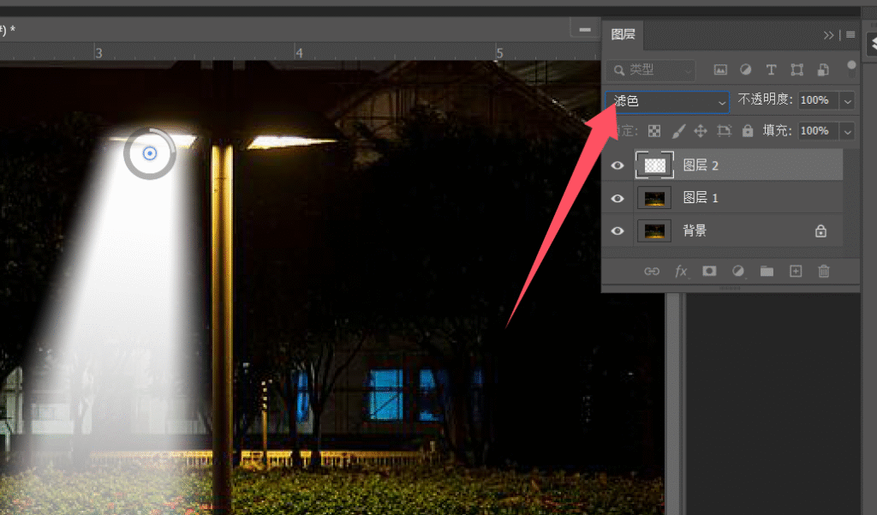The width and height of the screenshot is (877, 515).
Task: Hide 图层 1 with its eye icon
Action: (x=617, y=199)
